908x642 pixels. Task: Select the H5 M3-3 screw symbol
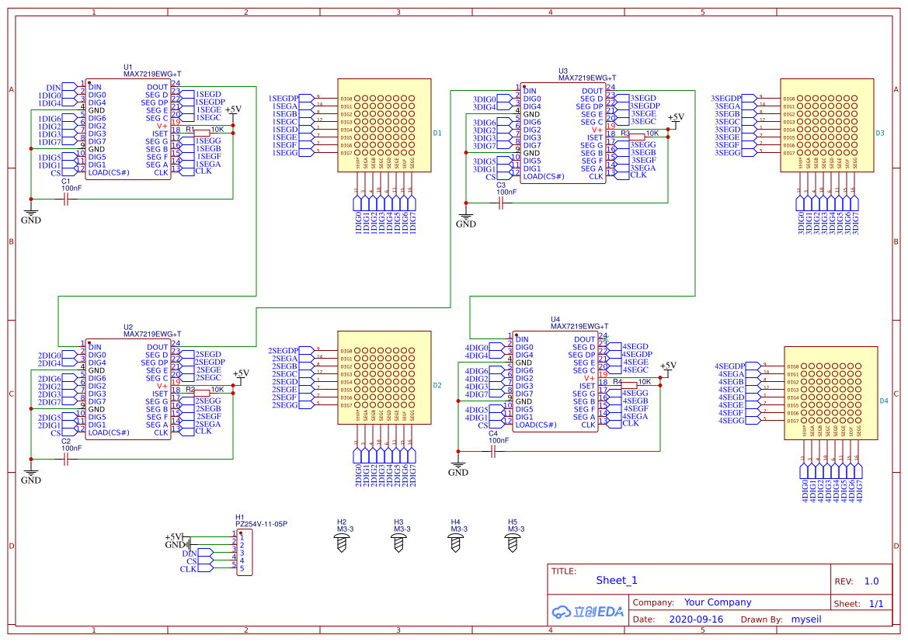coord(513,543)
